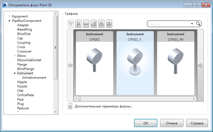Select Plug in the tree

(21, 104)
